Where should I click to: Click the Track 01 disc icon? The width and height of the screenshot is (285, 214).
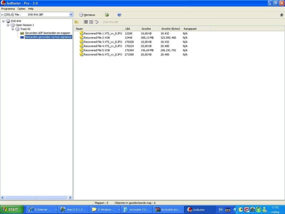(17, 29)
